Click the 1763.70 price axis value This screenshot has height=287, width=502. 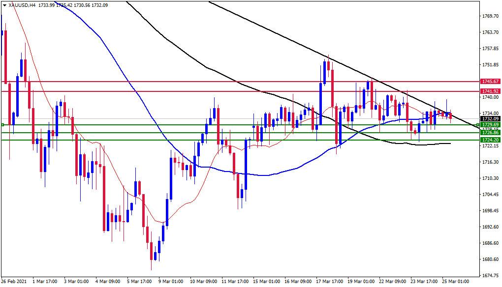491,32
